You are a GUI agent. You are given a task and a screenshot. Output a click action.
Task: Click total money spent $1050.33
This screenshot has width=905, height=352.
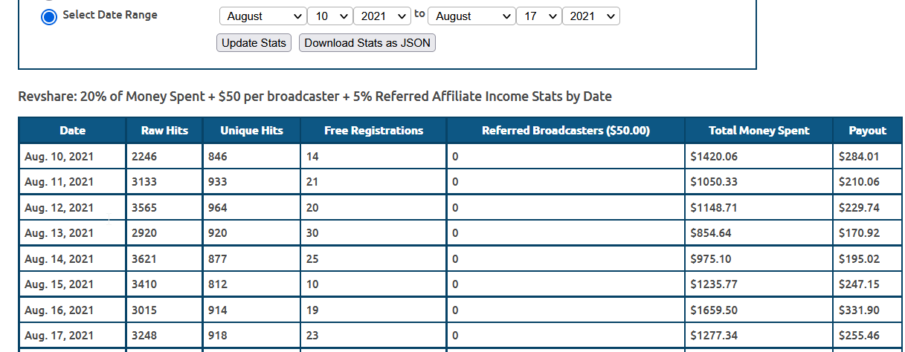714,182
